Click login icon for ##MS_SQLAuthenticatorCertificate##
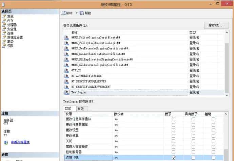The width and height of the screenshot is (234, 161). 66,54
